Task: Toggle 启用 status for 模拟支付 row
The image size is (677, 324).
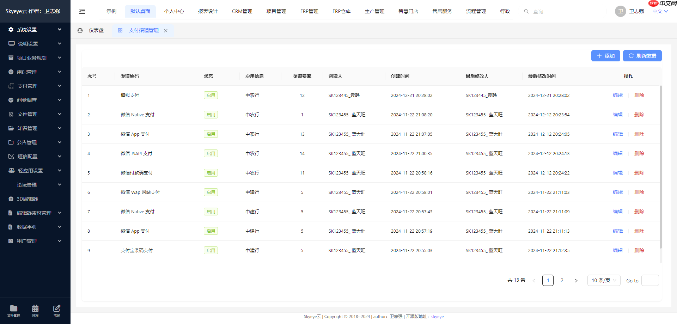Action: (x=211, y=95)
